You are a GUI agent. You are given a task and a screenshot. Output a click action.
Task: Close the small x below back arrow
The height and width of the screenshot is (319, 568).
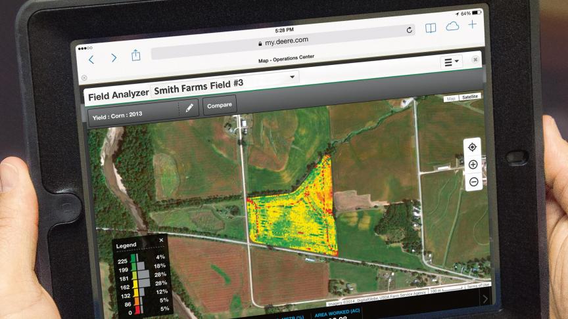click(x=84, y=77)
